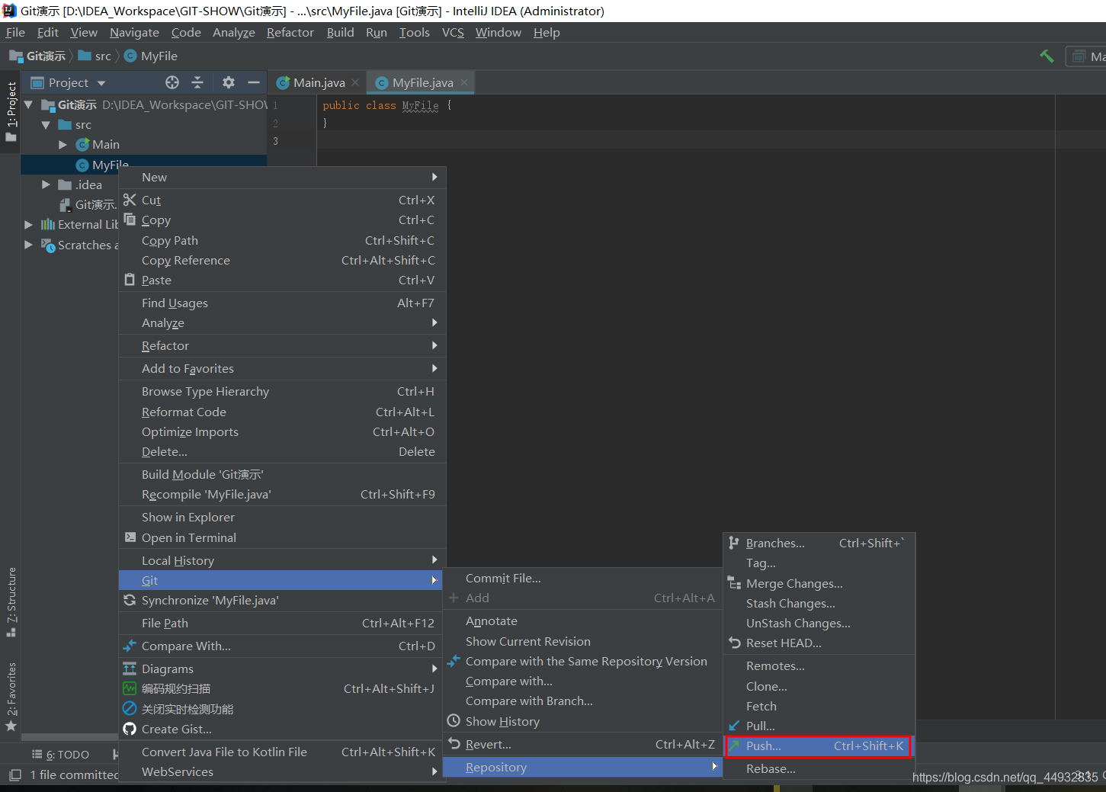The image size is (1106, 792).
Task: Click the Branches icon in Repository submenu
Action: point(734,543)
